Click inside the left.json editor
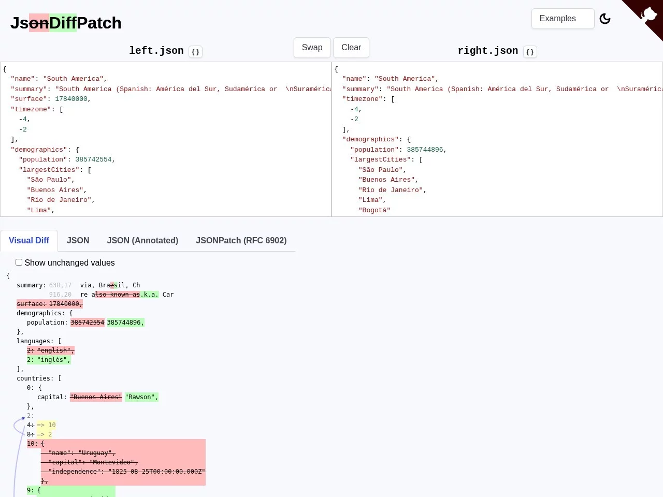This screenshot has width=663, height=497. pos(155,140)
